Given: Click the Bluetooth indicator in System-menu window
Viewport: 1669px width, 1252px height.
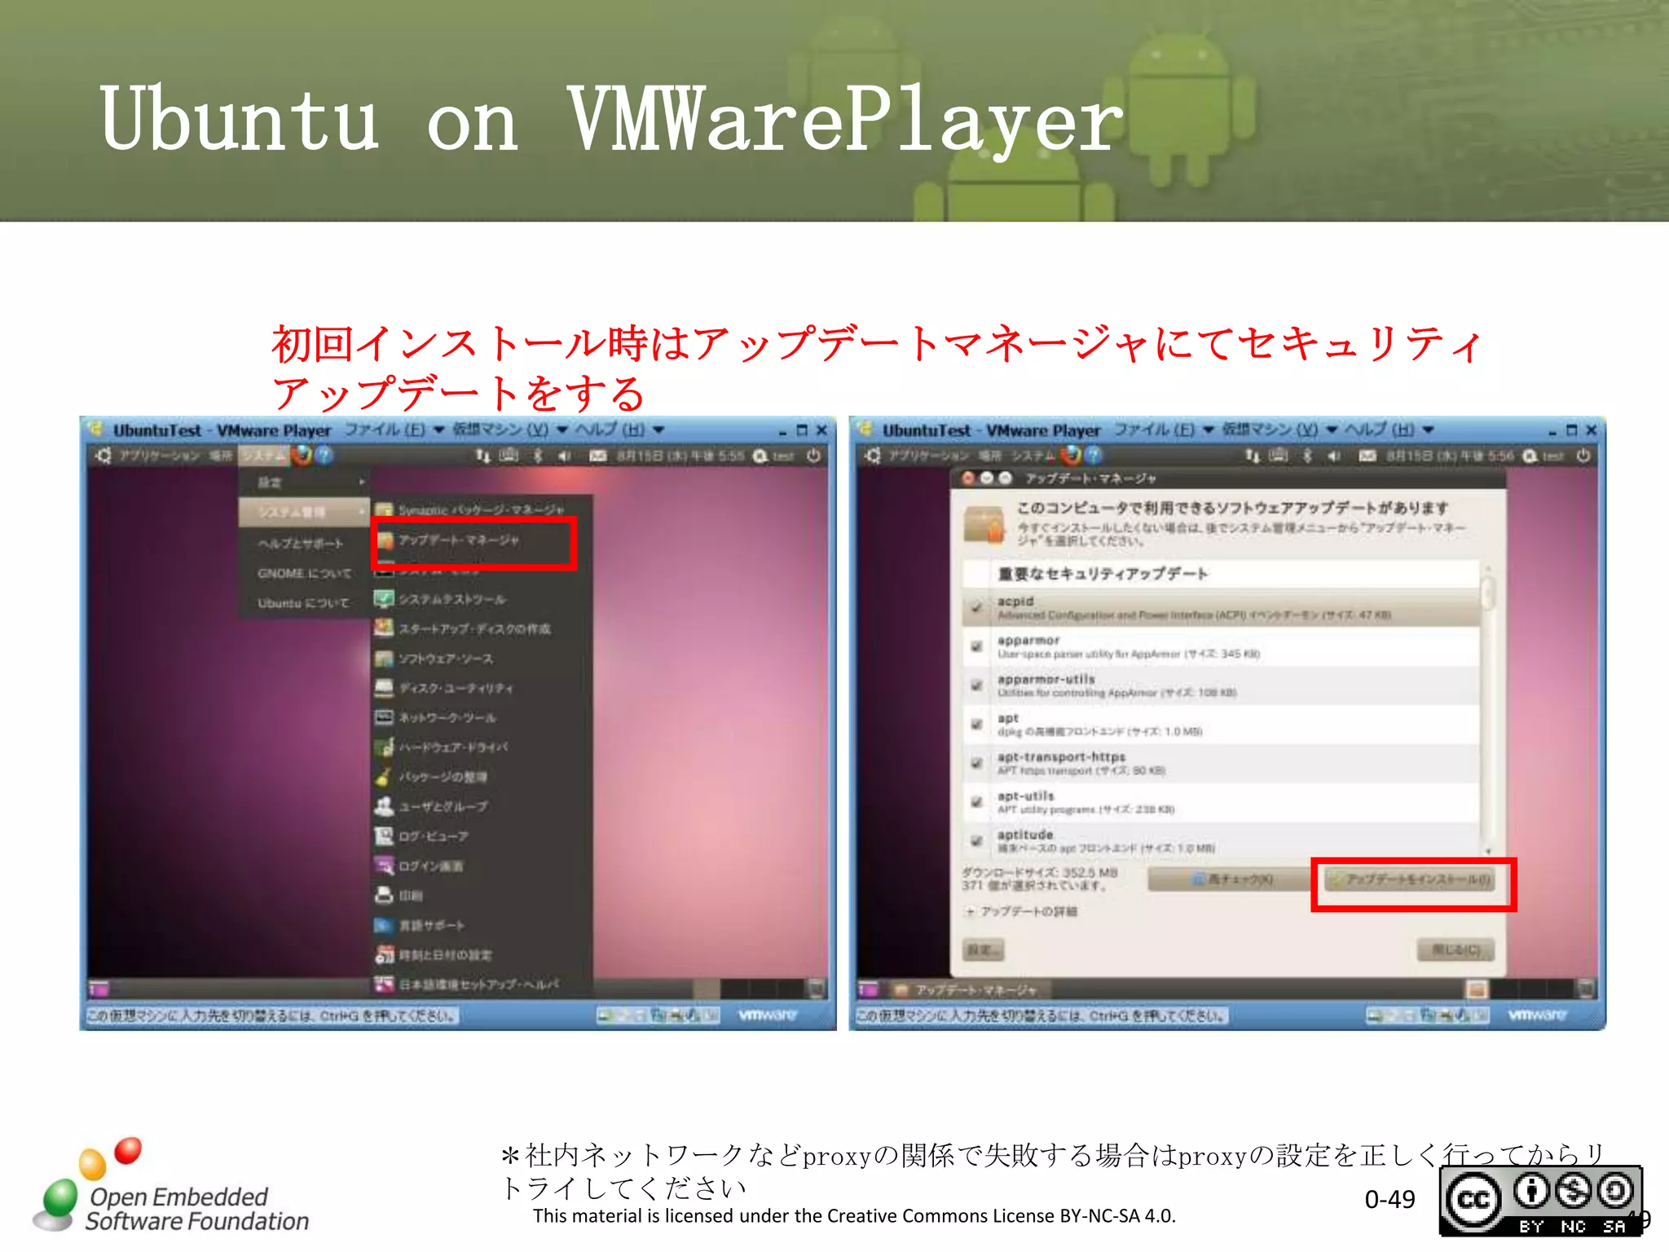Looking at the screenshot, I should (537, 456).
